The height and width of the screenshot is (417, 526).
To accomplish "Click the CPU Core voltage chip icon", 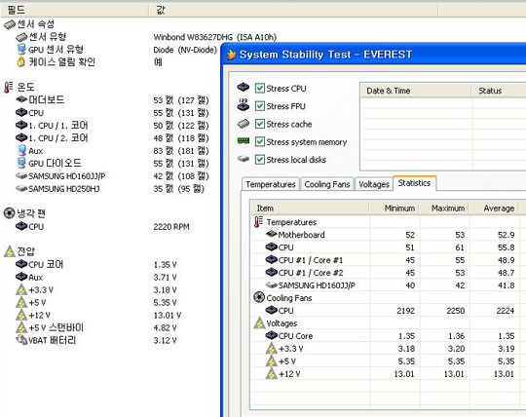I will coord(271,335).
